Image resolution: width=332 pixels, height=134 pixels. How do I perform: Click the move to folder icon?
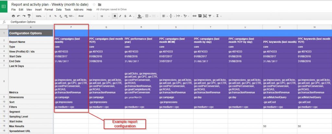(x=100, y=5)
